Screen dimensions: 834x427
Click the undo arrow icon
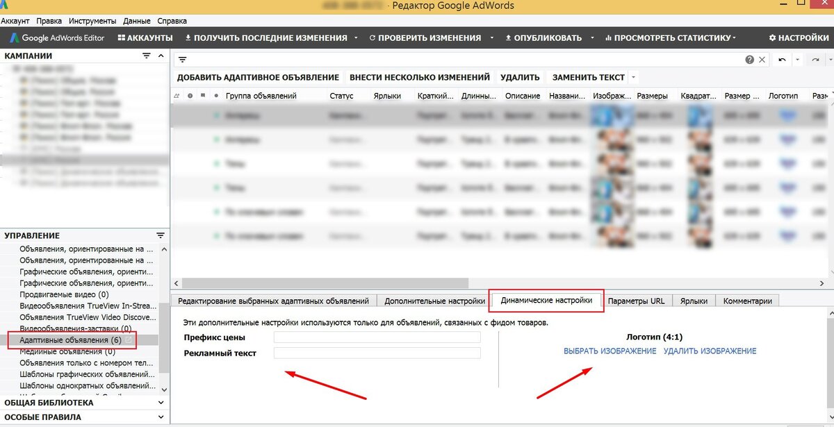click(x=783, y=60)
